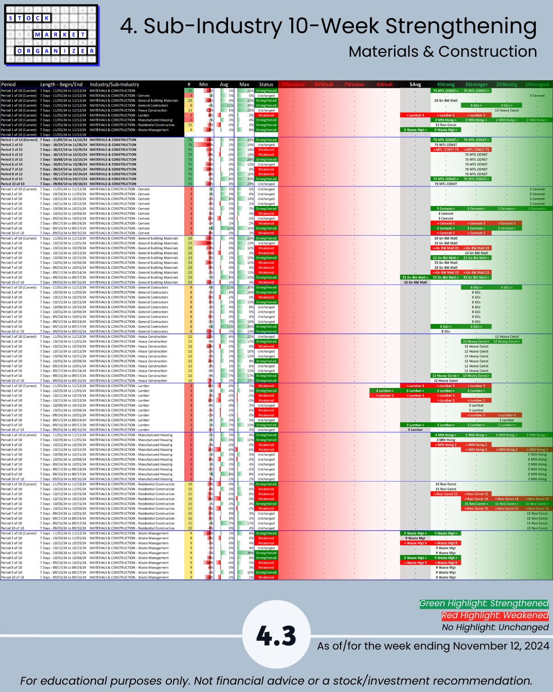Click the '4Strong' column header
Viewport: 553px width, 692px height.
pyautogui.click(x=446, y=84)
